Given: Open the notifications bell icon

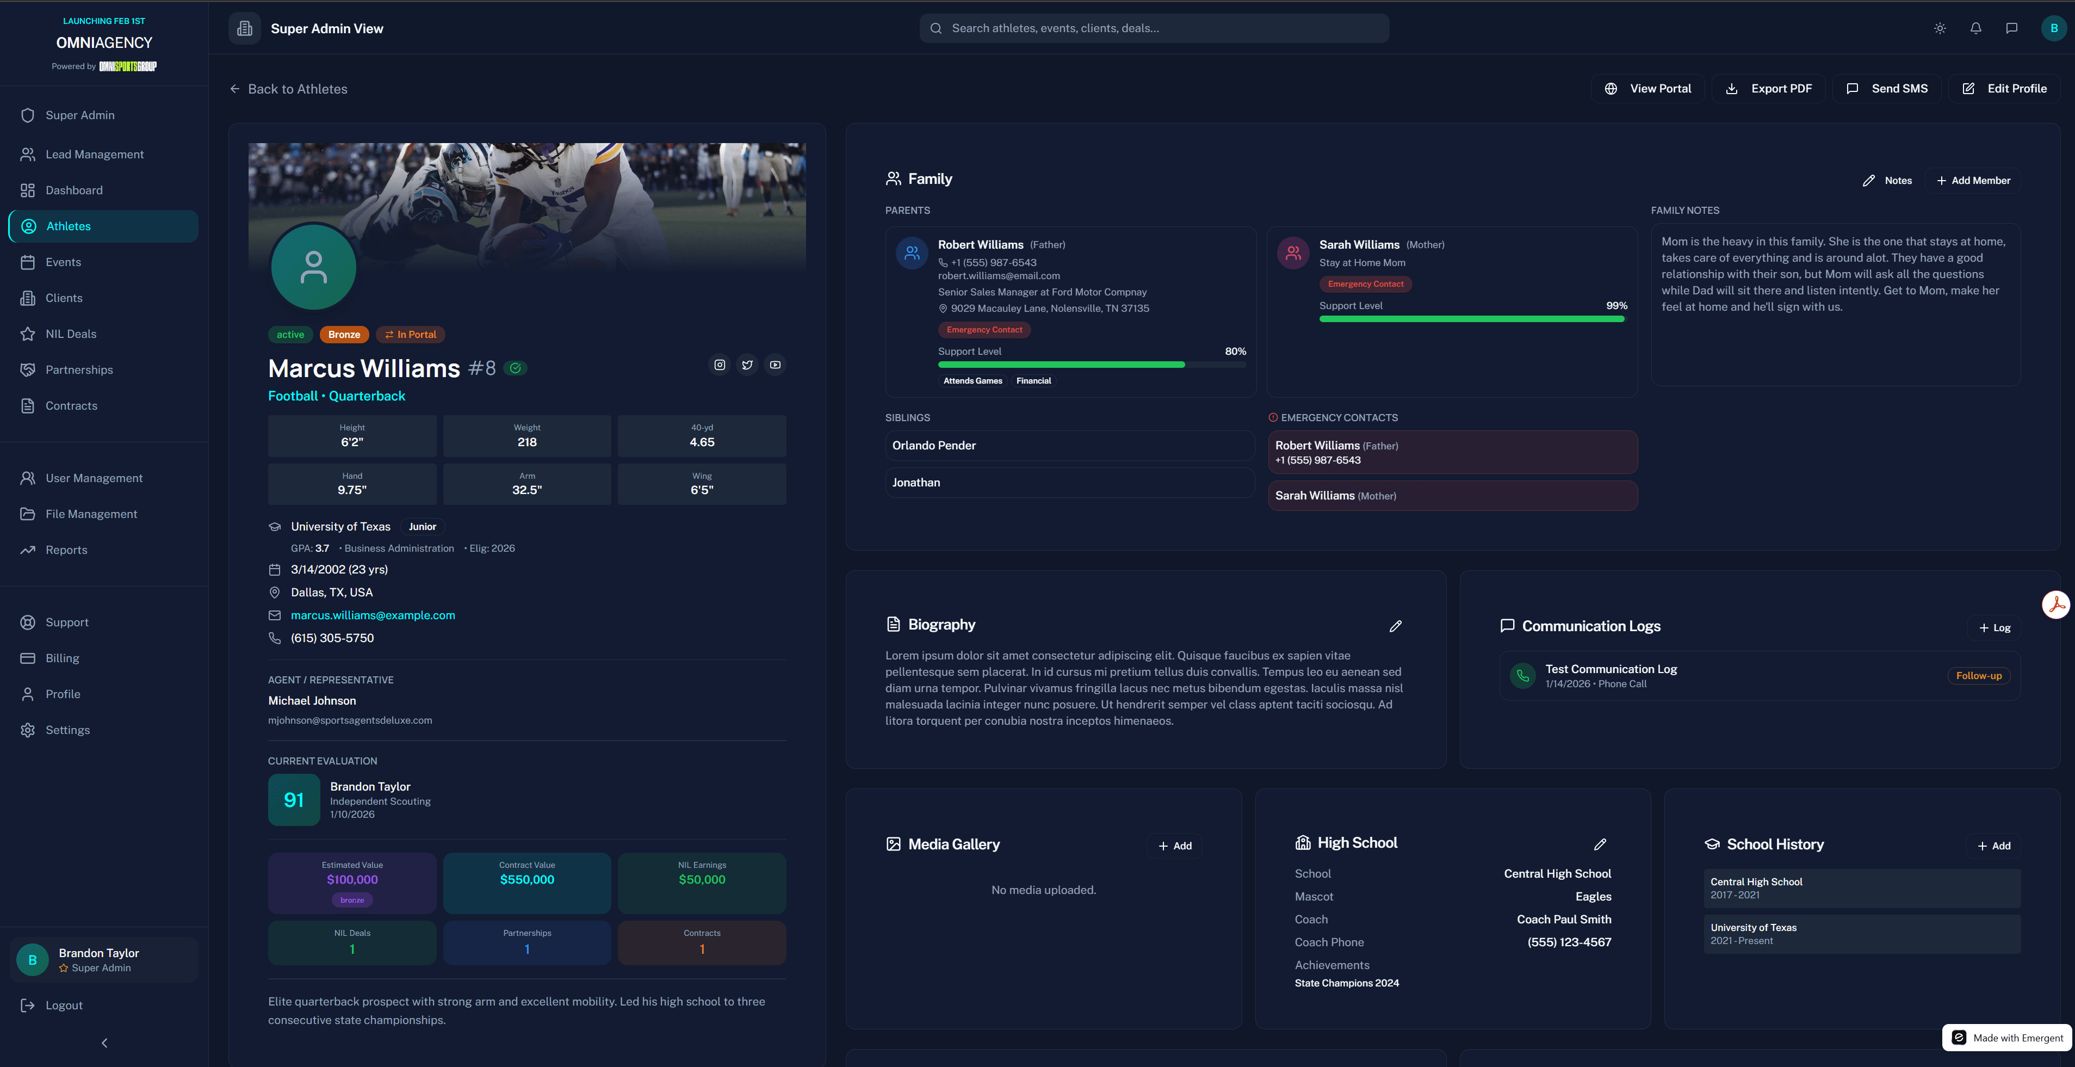Looking at the screenshot, I should [1976, 28].
